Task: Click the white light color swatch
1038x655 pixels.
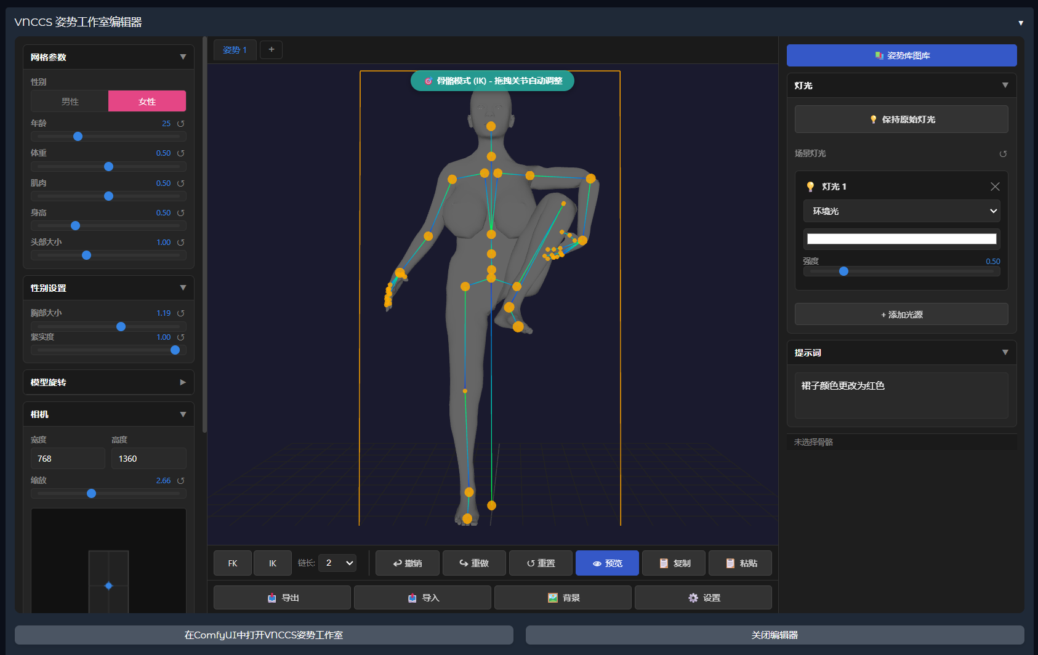Action: 901,239
